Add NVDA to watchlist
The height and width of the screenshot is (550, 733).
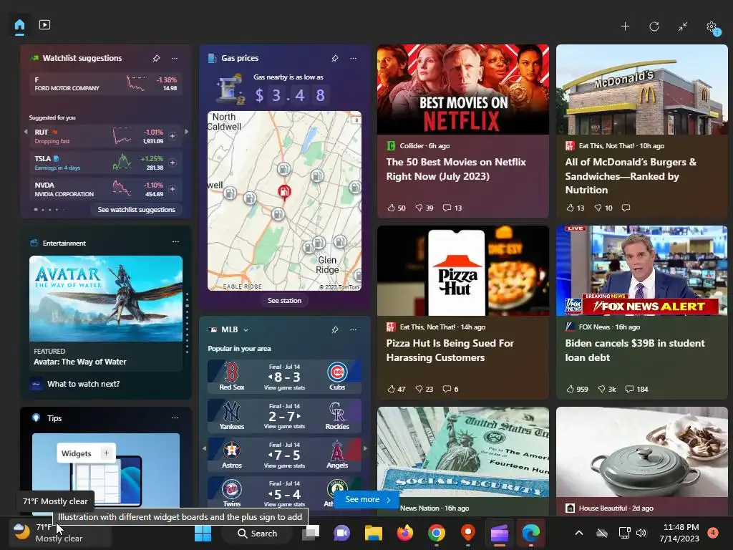(x=173, y=189)
